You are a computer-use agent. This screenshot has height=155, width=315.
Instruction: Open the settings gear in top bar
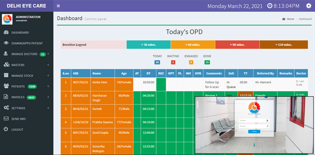pos(308,6)
